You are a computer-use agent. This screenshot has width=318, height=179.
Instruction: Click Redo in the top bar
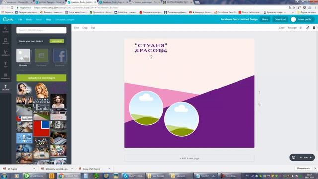pos(39,20)
